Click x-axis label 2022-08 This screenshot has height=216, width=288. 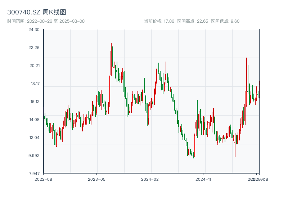tap(43, 179)
